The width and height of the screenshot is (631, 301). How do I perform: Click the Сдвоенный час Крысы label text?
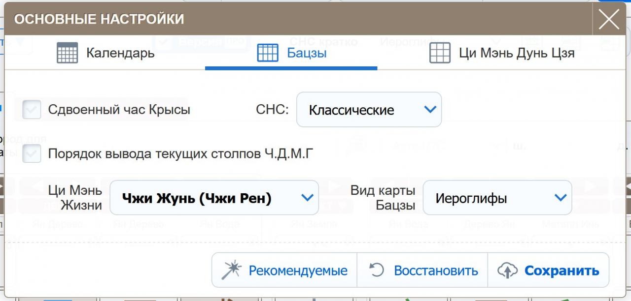coord(119,109)
